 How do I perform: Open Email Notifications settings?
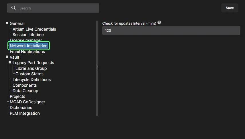(27, 51)
